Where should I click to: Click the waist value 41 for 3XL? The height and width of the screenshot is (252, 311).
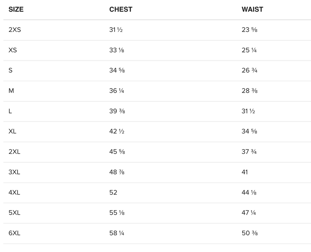click(x=245, y=172)
